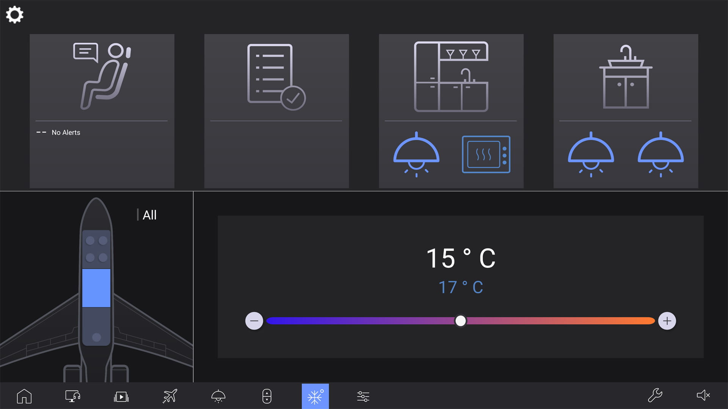Open the window shade controls
Image resolution: width=728 pixels, height=409 pixels.
coord(267,396)
